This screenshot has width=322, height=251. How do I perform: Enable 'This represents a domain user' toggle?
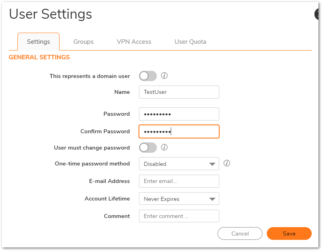[148, 76]
